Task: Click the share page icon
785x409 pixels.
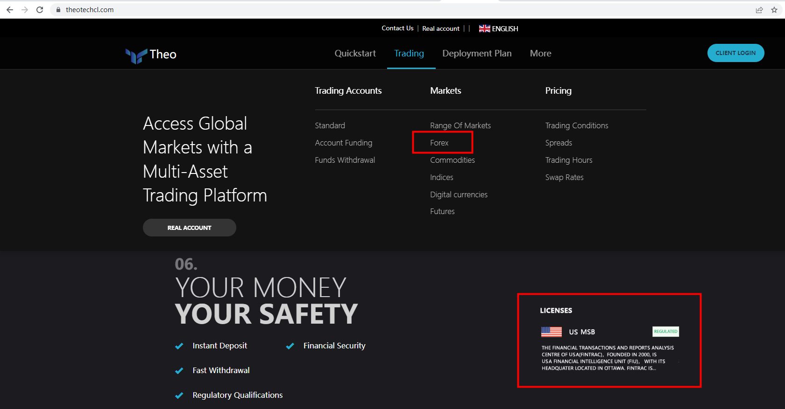Action: [x=759, y=10]
